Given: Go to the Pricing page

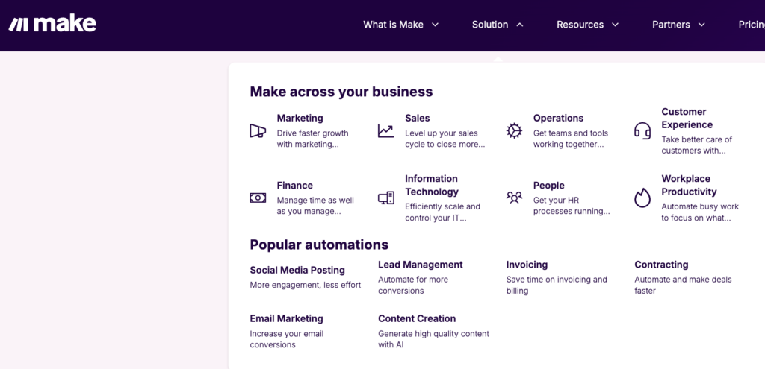Looking at the screenshot, I should point(751,25).
